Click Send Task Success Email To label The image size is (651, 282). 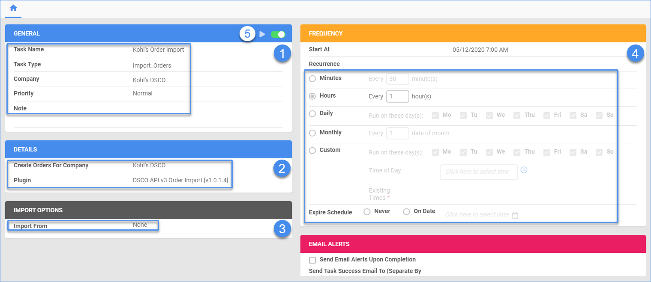[x=365, y=271]
